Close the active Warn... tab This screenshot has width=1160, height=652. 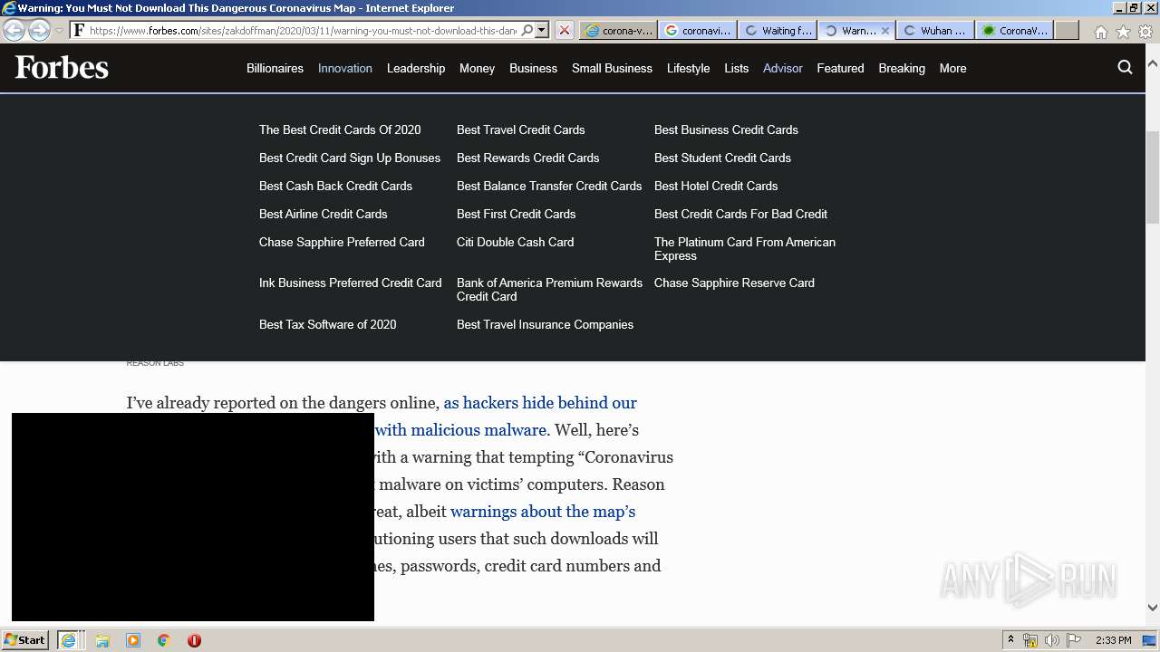tap(885, 30)
